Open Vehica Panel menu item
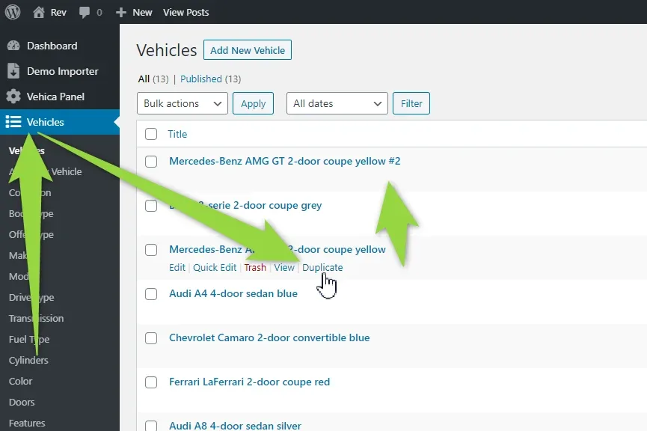 point(55,97)
